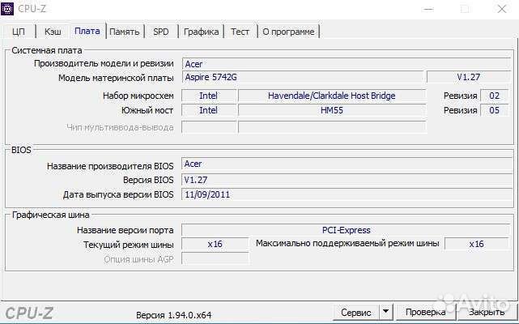Expand the Сервис dropdown arrow
The image size is (519, 324).
pyautogui.click(x=385, y=313)
